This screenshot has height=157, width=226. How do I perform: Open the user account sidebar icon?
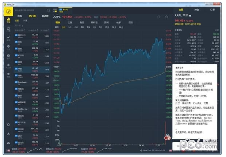[x=8, y=134]
